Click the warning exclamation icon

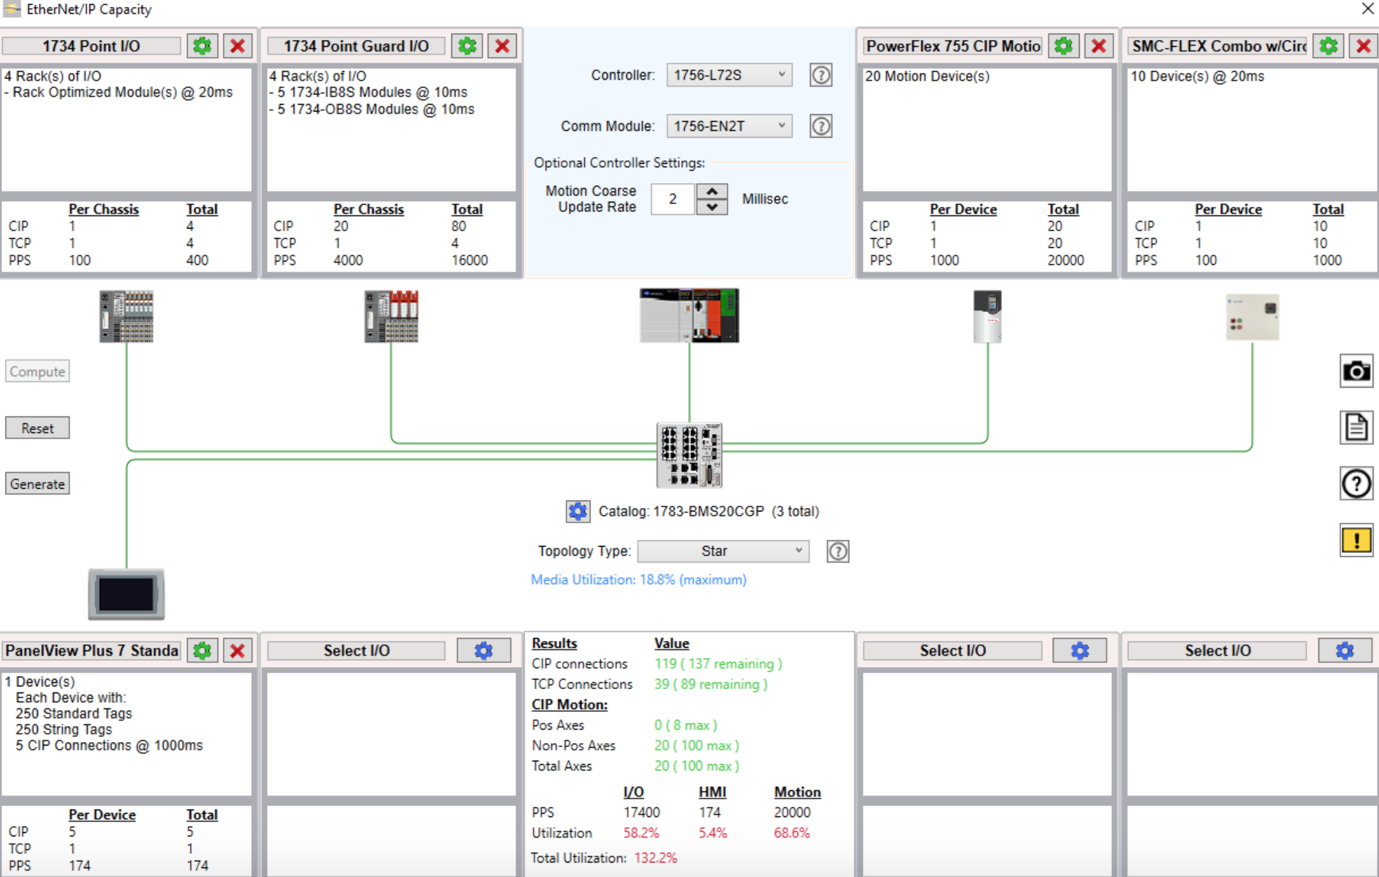(1355, 540)
